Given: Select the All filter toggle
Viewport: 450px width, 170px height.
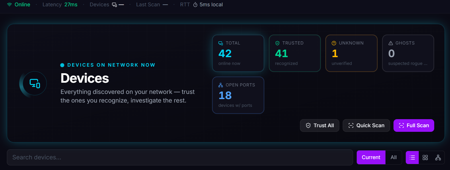Looking at the screenshot, I should coord(393,157).
